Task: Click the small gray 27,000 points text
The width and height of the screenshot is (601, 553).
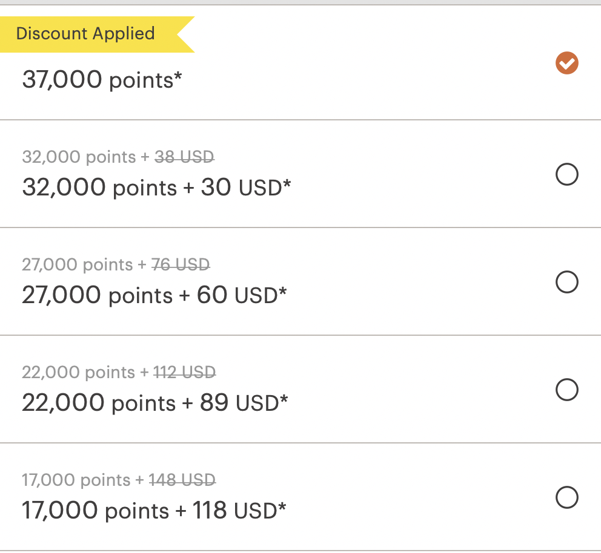Action: click(78, 264)
